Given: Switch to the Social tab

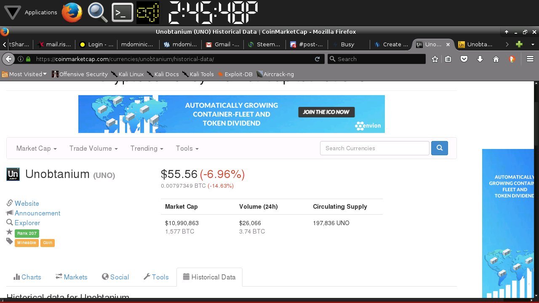Looking at the screenshot, I should point(115,277).
